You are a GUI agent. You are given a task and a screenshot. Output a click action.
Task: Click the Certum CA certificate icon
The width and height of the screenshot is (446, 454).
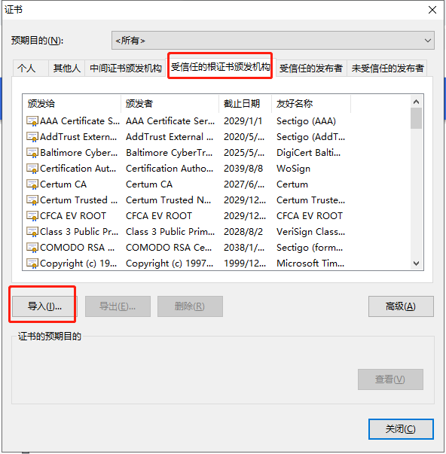tap(32, 184)
